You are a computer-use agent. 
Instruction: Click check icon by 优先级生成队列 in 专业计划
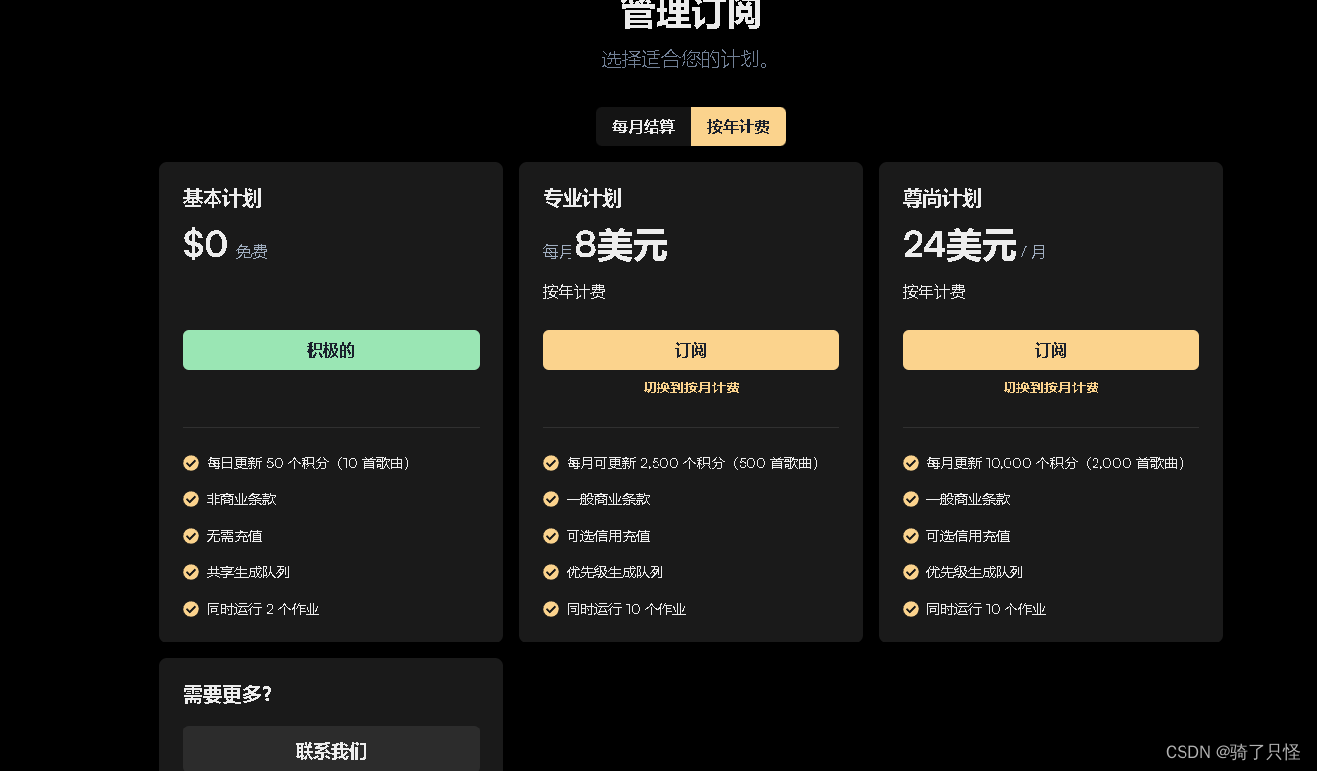pos(551,572)
